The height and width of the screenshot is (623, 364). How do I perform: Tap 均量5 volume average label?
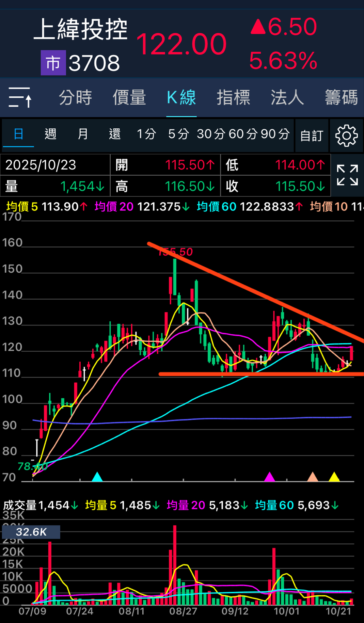[101, 505]
